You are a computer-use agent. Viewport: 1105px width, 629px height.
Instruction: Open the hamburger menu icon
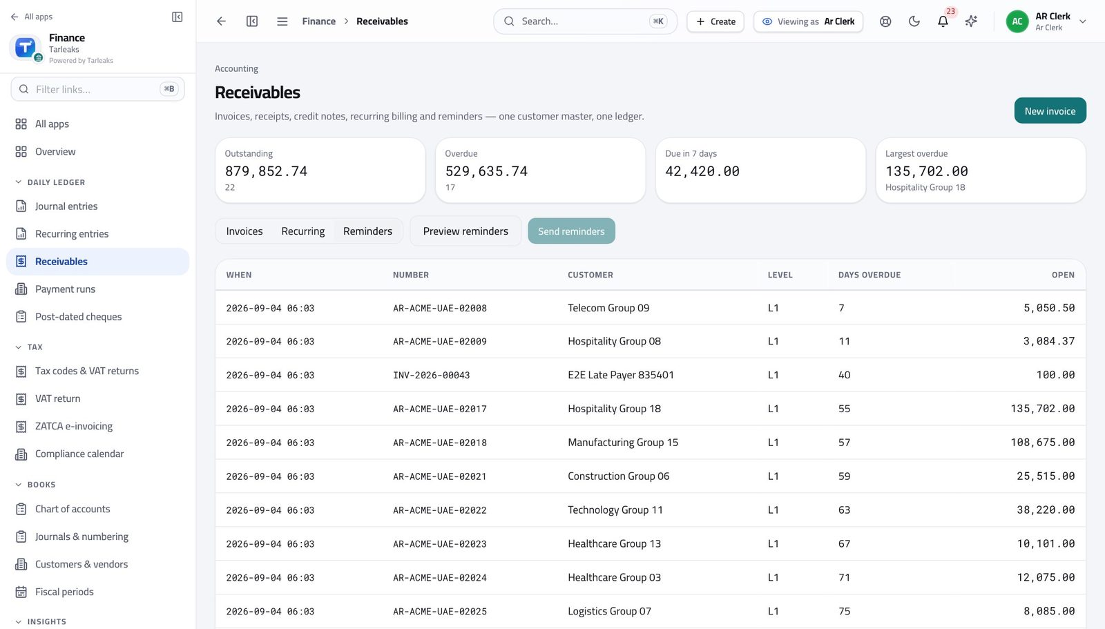pos(282,21)
